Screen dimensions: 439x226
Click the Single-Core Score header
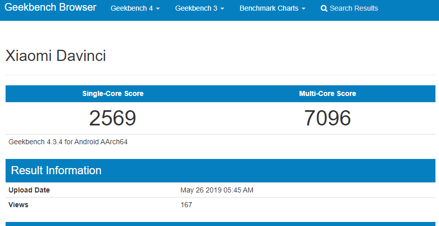(x=113, y=93)
